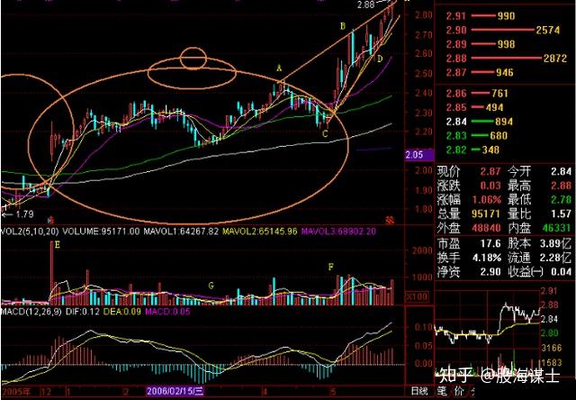Image resolution: width=576 pixels, height=400 pixels.
Task: Click the 2.88 high price annotation
Action: tap(366, 5)
